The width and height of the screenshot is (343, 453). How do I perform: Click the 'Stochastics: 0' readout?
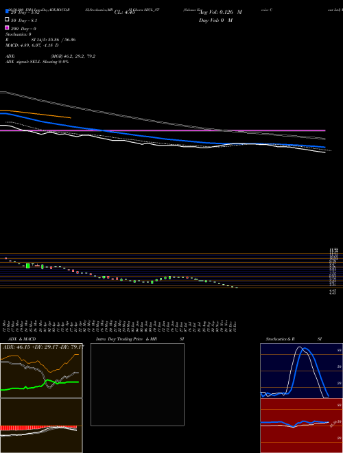click(x=19, y=34)
